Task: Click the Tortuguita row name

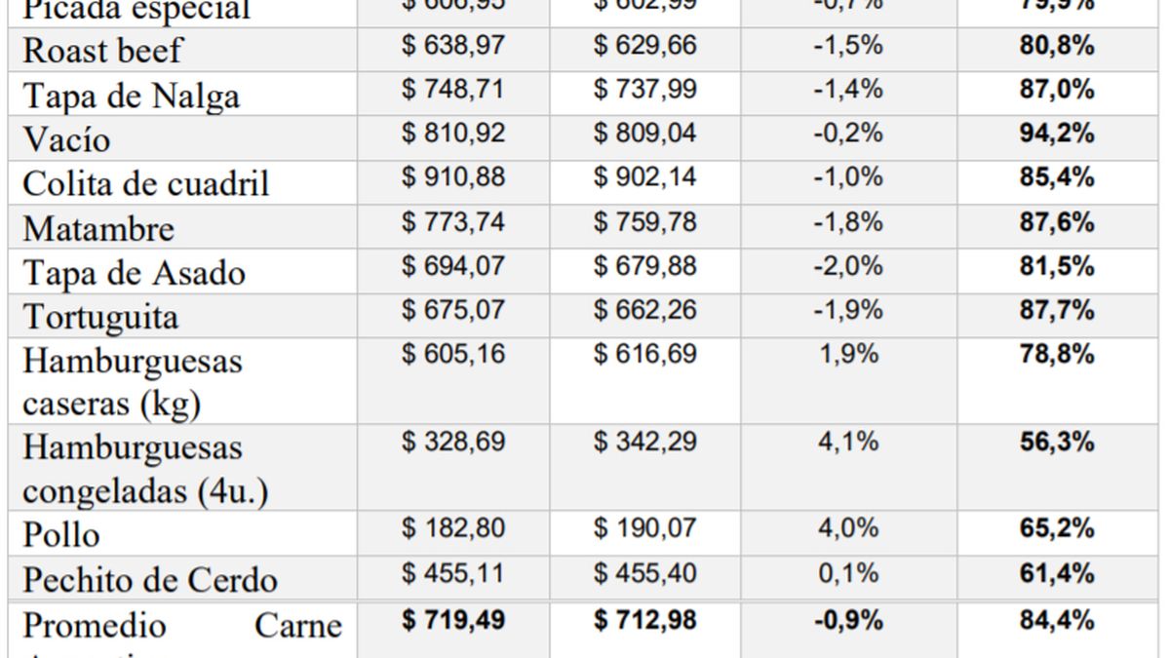Action: 100,318
